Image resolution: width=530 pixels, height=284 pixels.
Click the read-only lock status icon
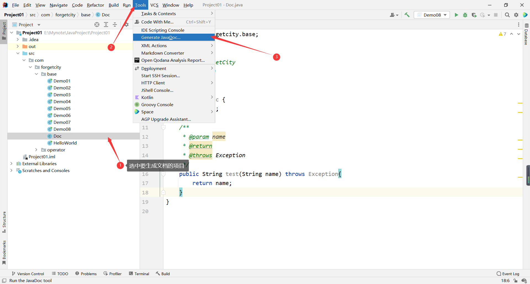tap(515, 280)
